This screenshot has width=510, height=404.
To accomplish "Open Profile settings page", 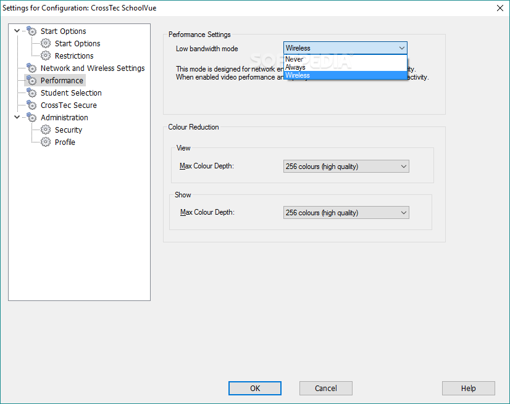I will point(65,142).
